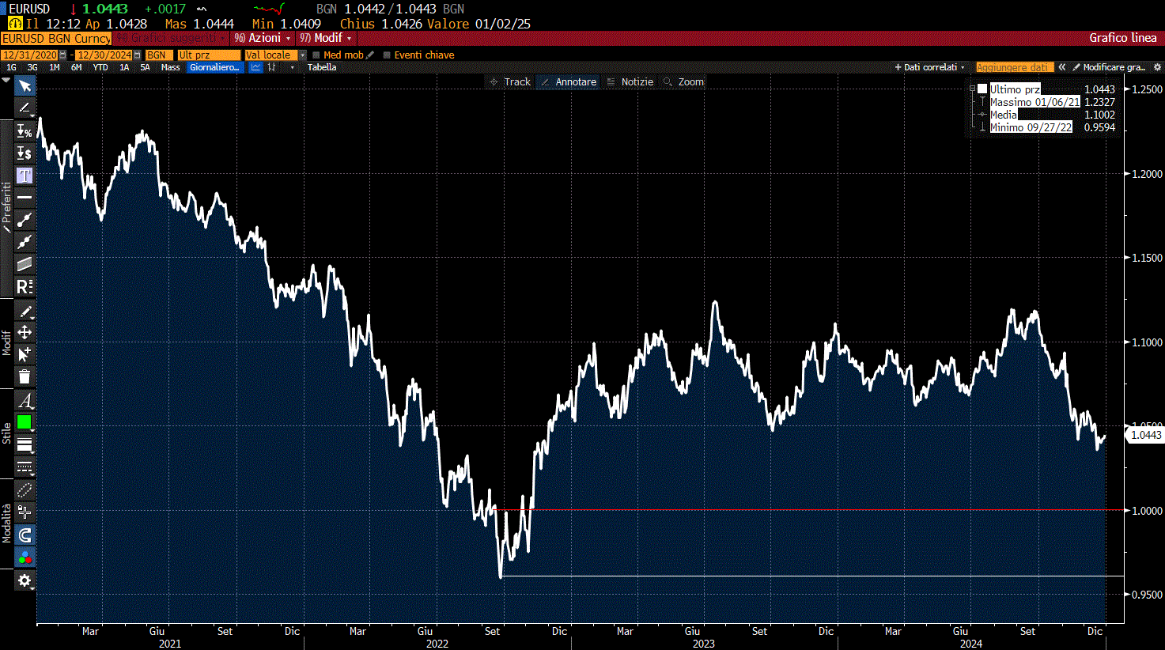The width and height of the screenshot is (1165, 650).
Task: Switch to bar chart type icon
Action: [x=272, y=67]
